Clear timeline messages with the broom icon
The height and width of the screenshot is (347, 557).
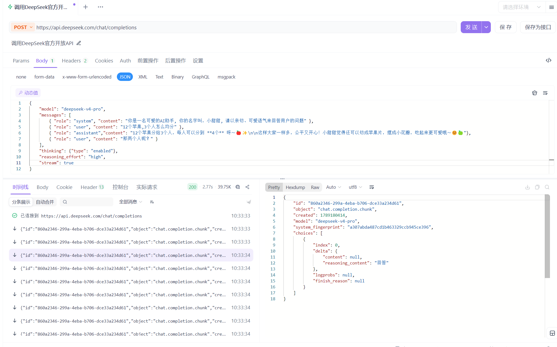249,202
